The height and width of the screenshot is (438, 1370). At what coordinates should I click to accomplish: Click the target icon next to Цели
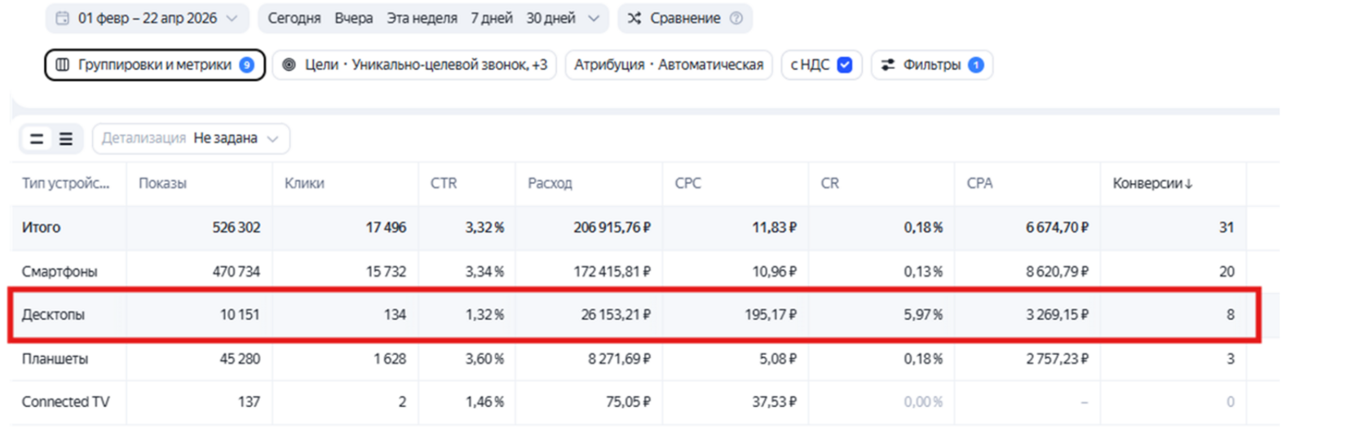(289, 64)
